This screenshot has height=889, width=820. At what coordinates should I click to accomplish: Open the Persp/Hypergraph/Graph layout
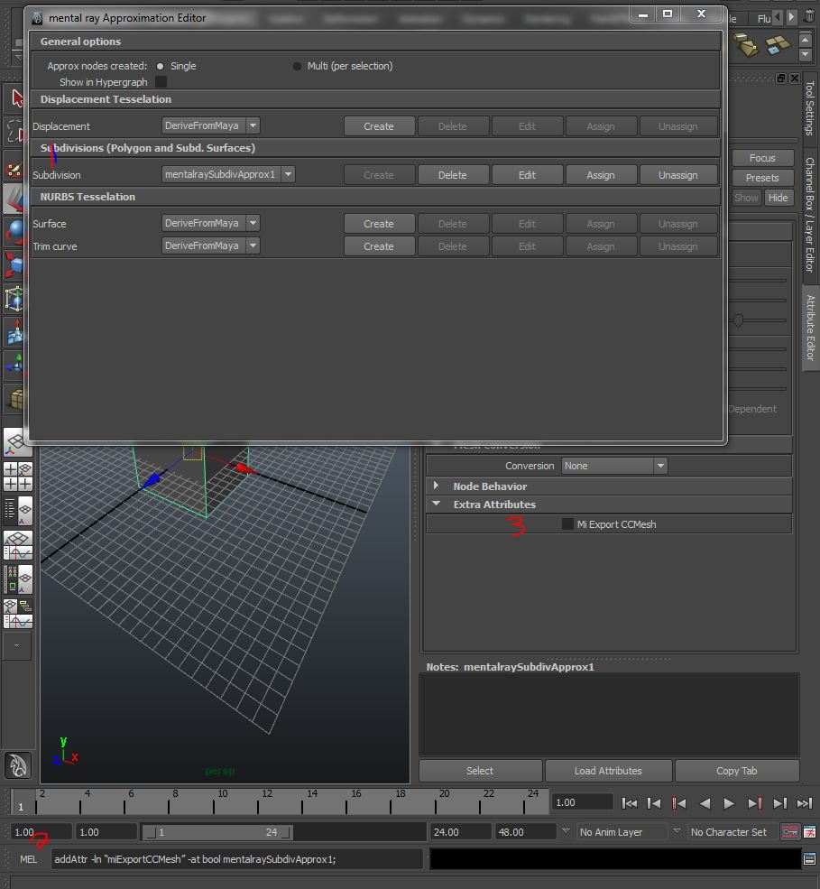(17, 614)
